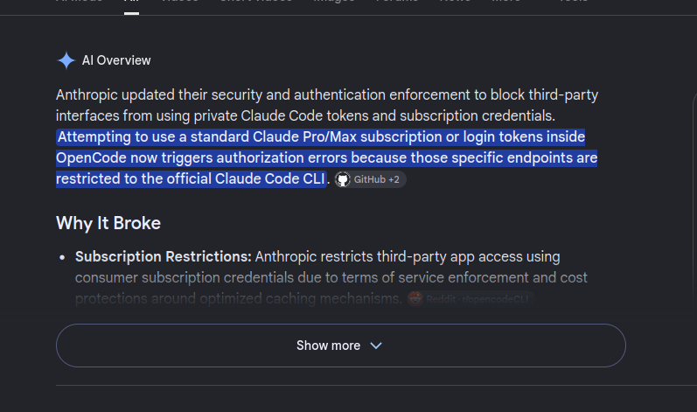This screenshot has width=697, height=412.
Task: Open the GitHub +2 sources chip
Action: pos(370,179)
